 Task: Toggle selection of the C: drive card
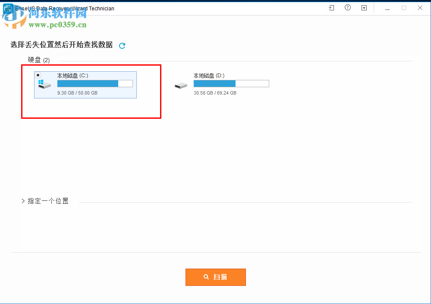(85, 84)
